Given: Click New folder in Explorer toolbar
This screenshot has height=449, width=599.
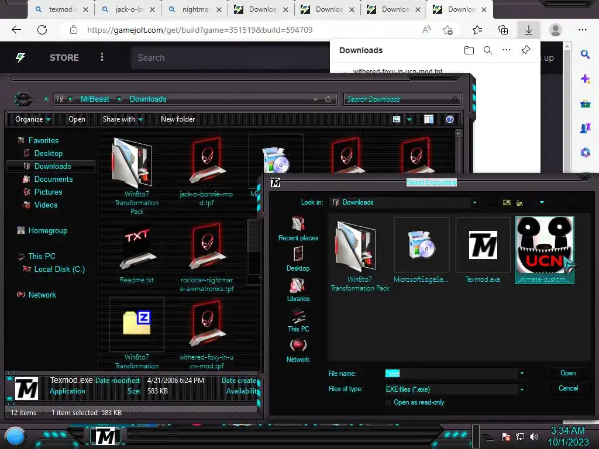Looking at the screenshot, I should pos(178,119).
